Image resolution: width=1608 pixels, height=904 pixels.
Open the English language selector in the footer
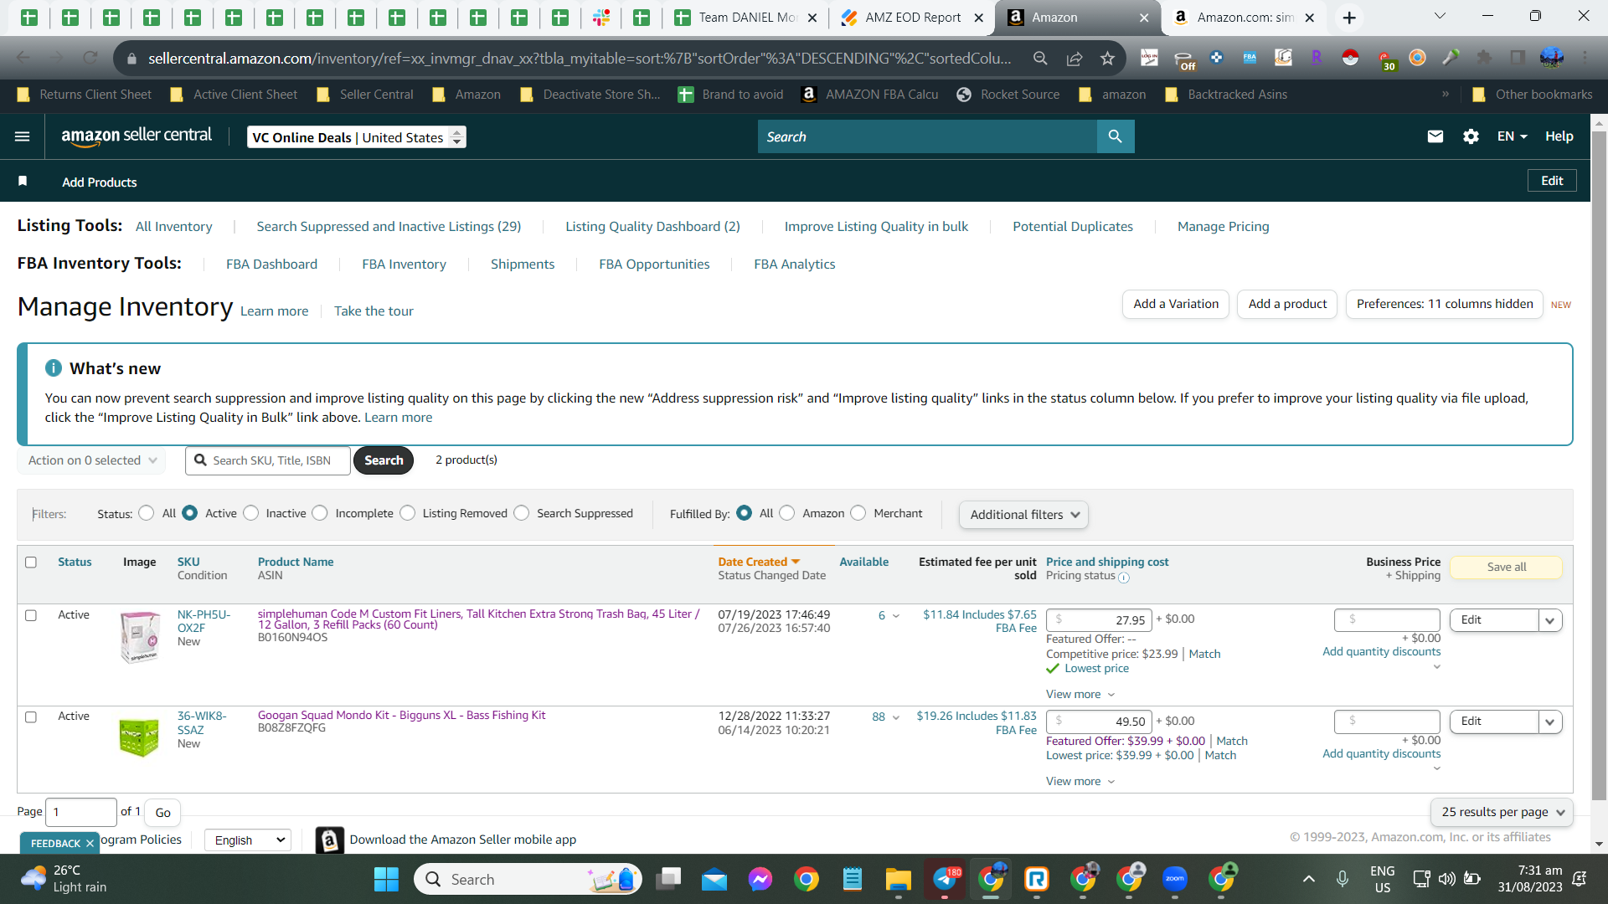(x=248, y=840)
